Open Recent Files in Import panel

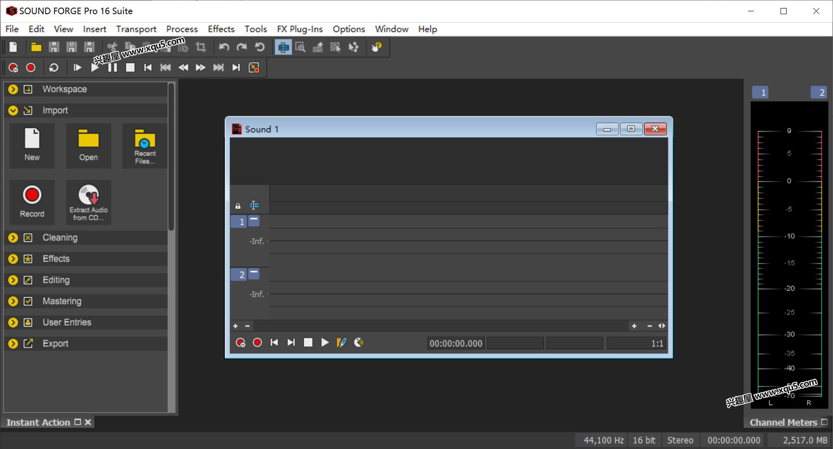tap(145, 145)
